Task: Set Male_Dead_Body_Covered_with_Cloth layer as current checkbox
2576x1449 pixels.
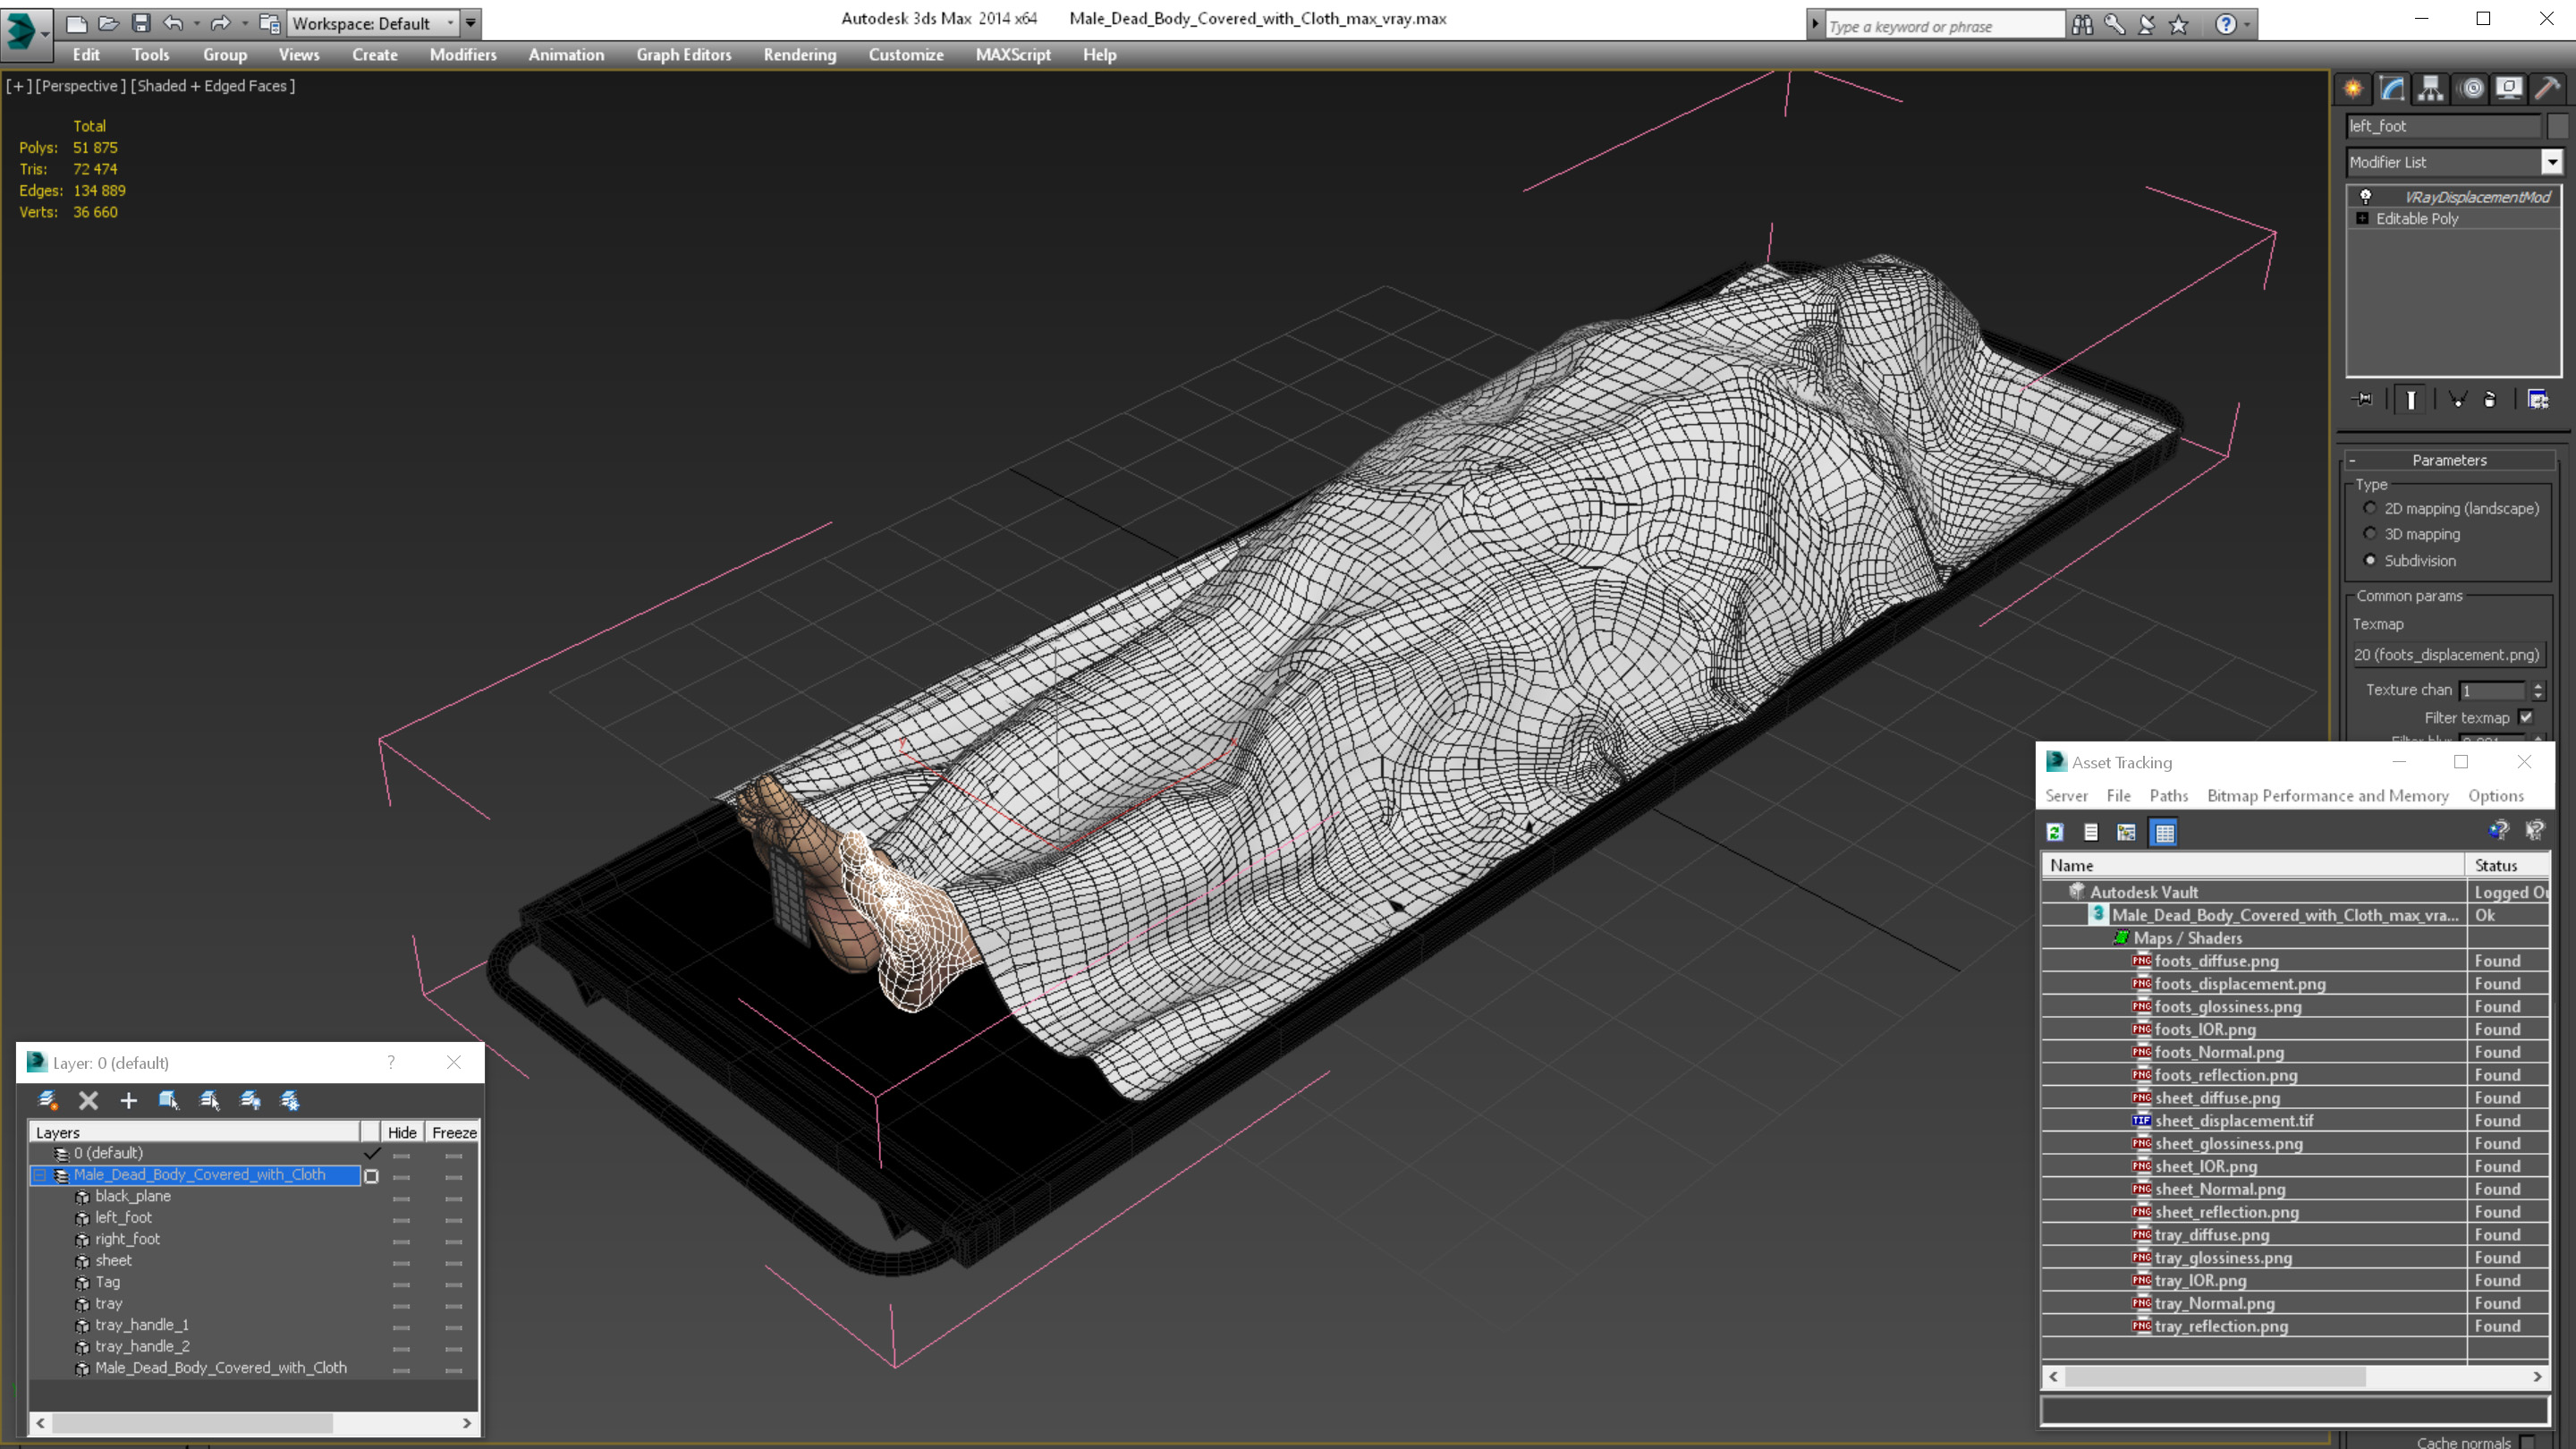Action: pyautogui.click(x=371, y=1176)
